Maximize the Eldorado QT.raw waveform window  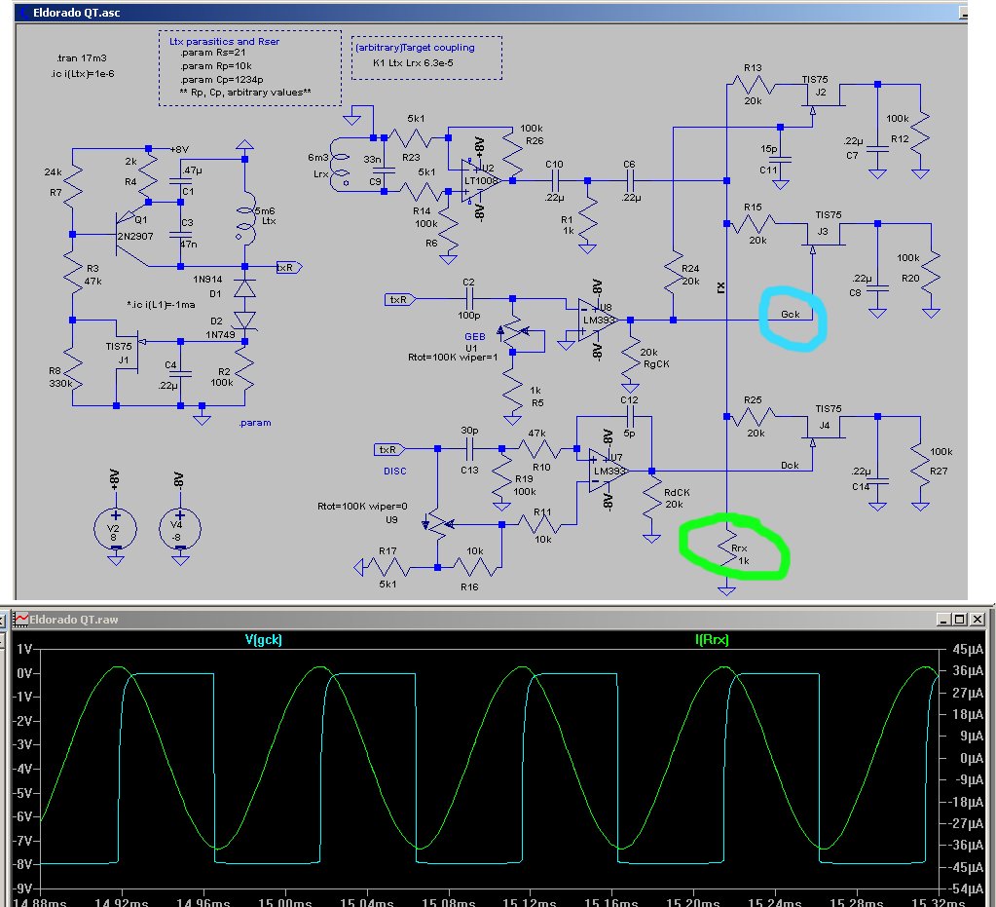960,619
